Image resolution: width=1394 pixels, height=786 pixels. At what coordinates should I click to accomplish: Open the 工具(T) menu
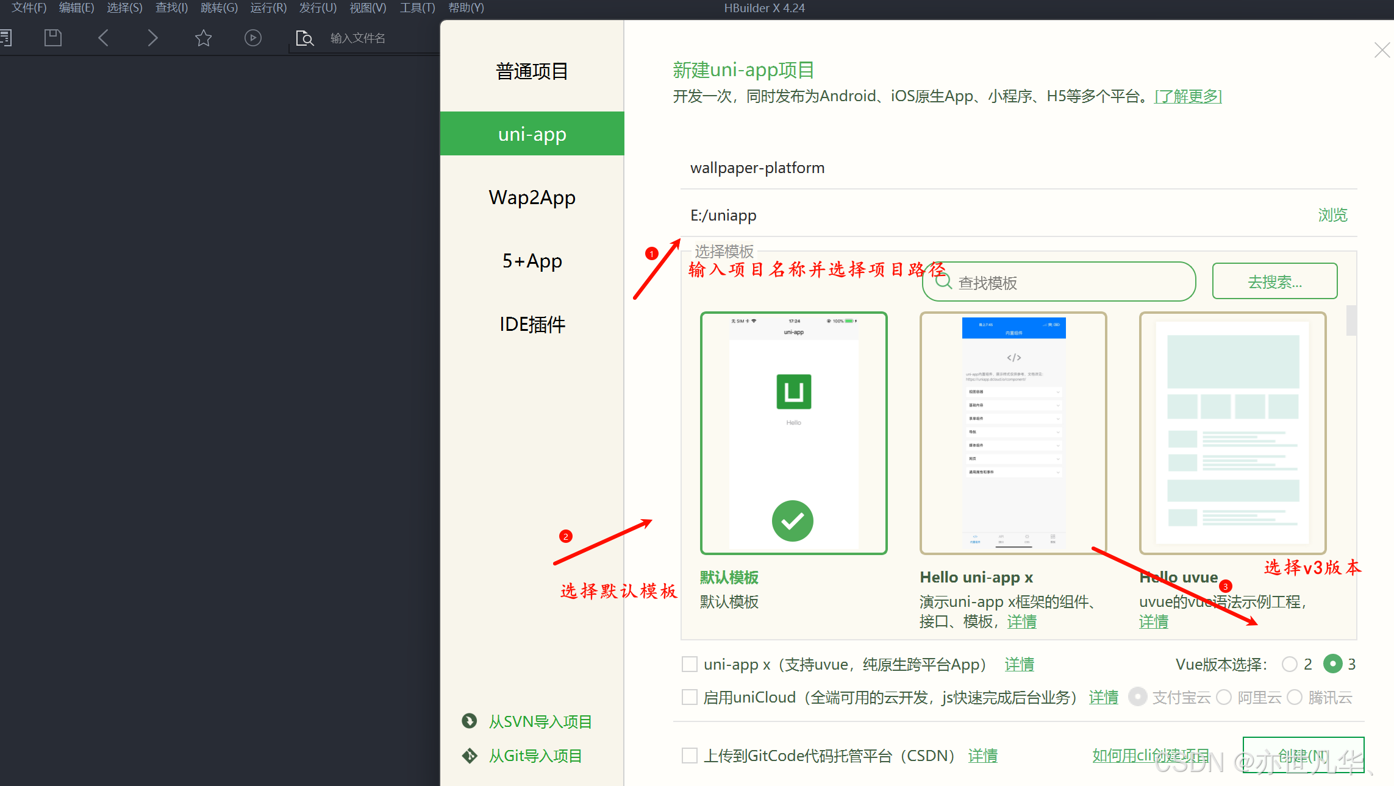click(x=417, y=8)
